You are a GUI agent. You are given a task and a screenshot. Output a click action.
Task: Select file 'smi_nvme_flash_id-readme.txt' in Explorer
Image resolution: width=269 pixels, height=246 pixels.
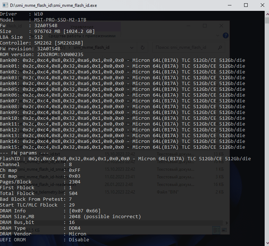coord(47,184)
